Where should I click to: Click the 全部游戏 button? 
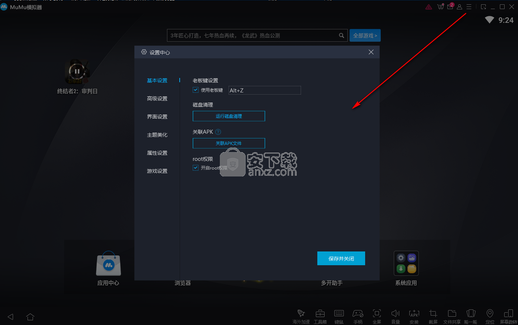tap(365, 36)
